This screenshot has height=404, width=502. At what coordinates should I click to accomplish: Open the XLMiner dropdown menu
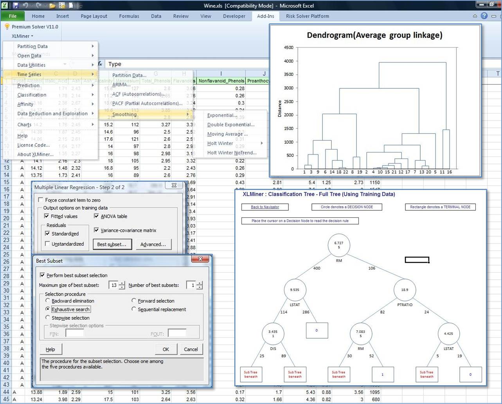[x=22, y=36]
